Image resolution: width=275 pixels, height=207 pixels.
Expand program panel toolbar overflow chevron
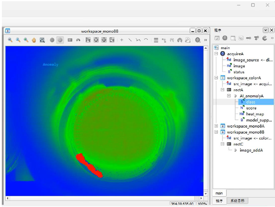272,38
